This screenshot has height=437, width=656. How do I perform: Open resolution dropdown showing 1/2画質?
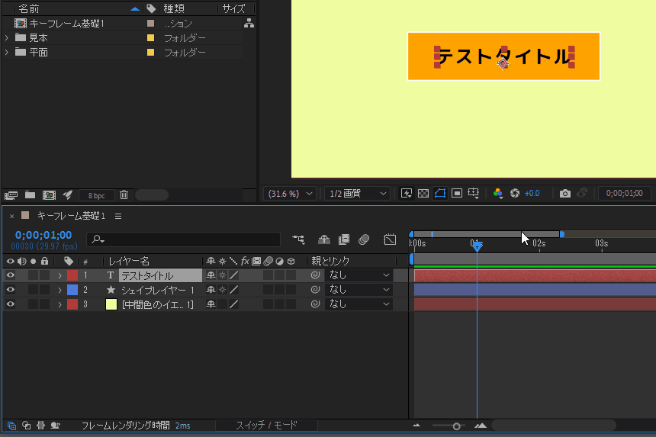pos(358,194)
